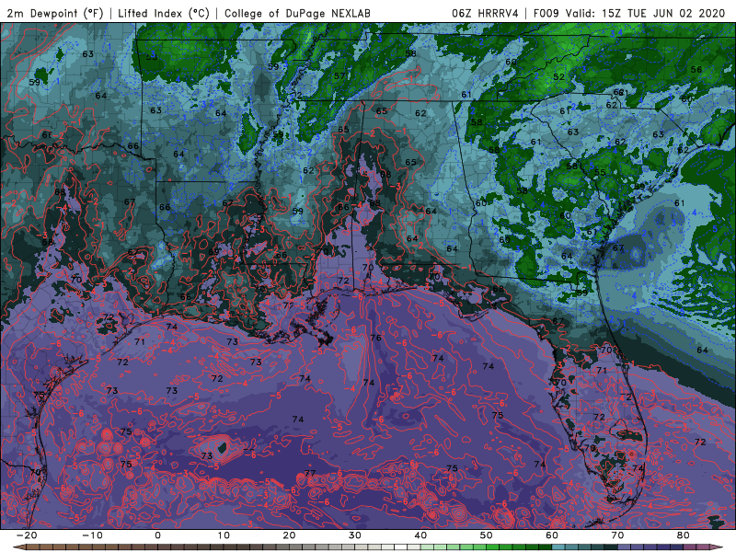This screenshot has width=736, height=552.
Task: Click the '52' dewpoint value on the map
Action: (558, 76)
